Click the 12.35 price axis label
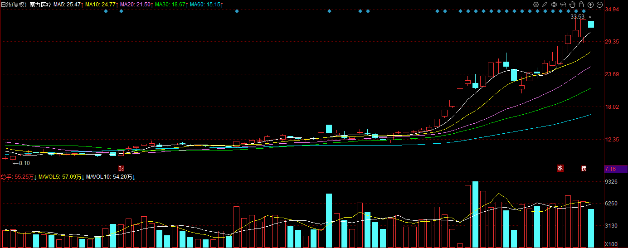Image resolution: width=628 pixels, height=248 pixels. pos(613,140)
